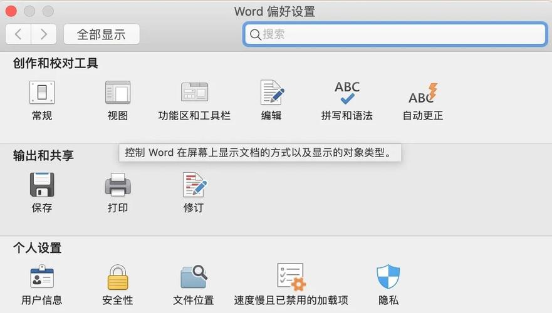The width and height of the screenshot is (552, 313).
Task: Click the magnifier icon in search field
Action: tap(255, 34)
